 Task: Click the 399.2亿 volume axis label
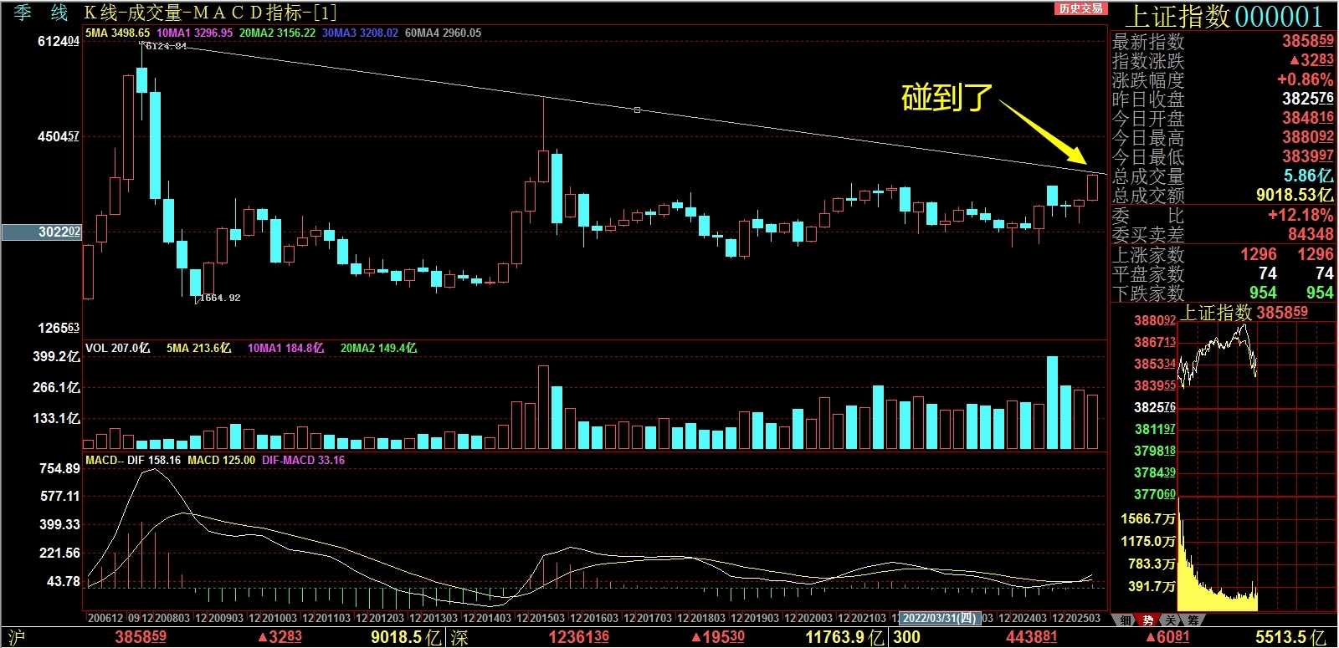tap(56, 357)
